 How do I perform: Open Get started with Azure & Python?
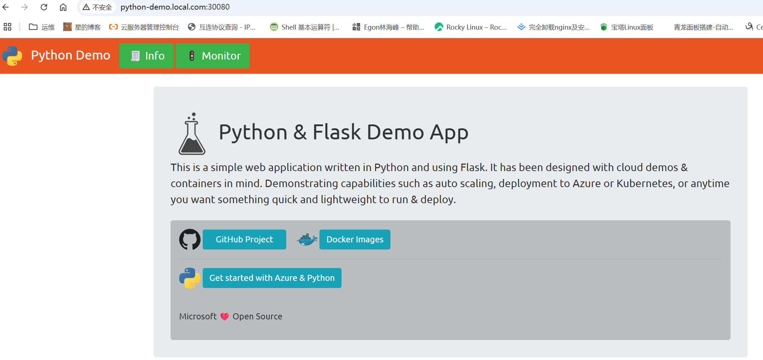(x=272, y=278)
